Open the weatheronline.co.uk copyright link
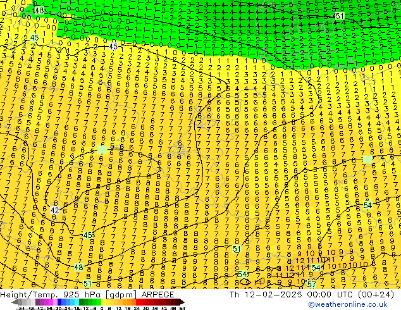The image size is (401, 310). point(348,304)
